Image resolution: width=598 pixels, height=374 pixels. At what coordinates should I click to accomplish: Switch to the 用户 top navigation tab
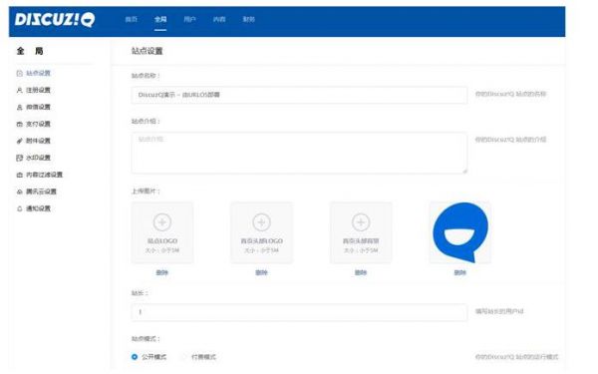189,19
